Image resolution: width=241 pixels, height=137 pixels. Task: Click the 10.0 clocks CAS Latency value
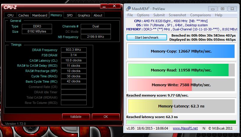74,60
